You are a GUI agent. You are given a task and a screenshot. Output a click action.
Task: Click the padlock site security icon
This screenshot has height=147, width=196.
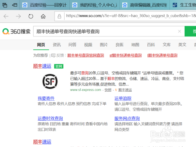(x=60, y=16)
